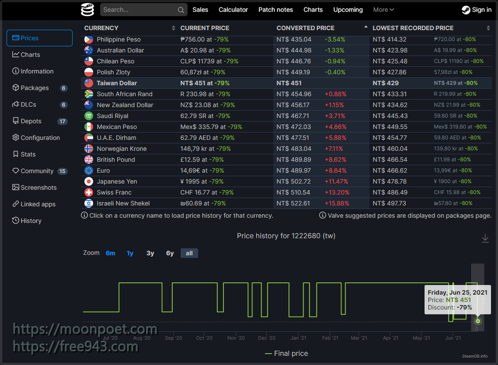
Task: Click the Japanese Yen flag icon
Action: coord(89,181)
